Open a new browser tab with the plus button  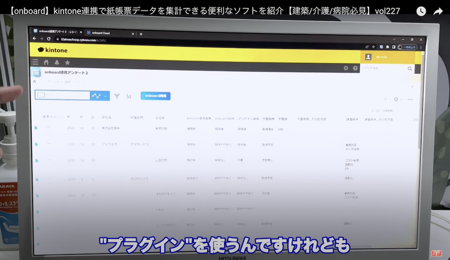pyautogui.click(x=141, y=34)
